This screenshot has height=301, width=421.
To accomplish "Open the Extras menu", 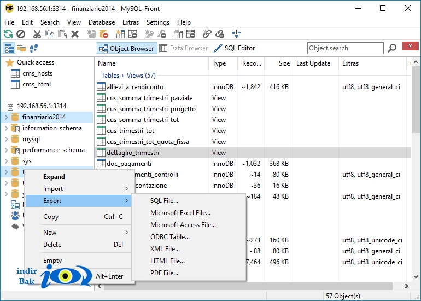I will point(131,22).
